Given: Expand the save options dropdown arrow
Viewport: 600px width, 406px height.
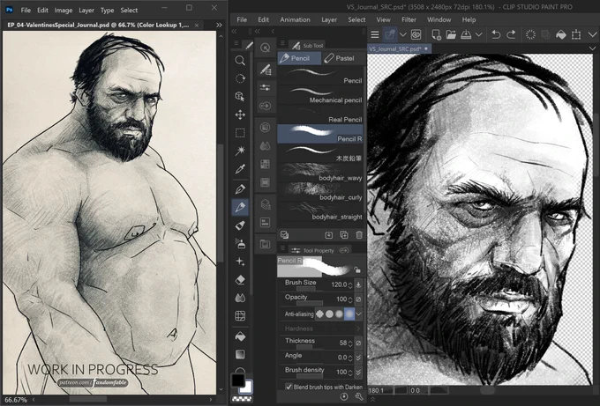Looking at the screenshot, I should click(479, 34).
